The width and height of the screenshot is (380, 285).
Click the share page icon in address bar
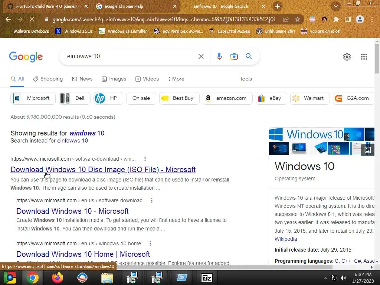(286, 19)
